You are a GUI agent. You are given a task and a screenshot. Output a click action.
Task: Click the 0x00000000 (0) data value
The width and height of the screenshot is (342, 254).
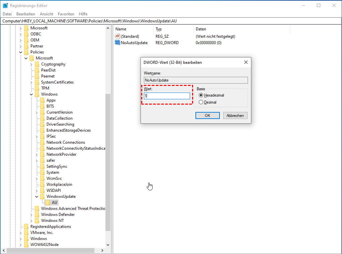(208, 43)
